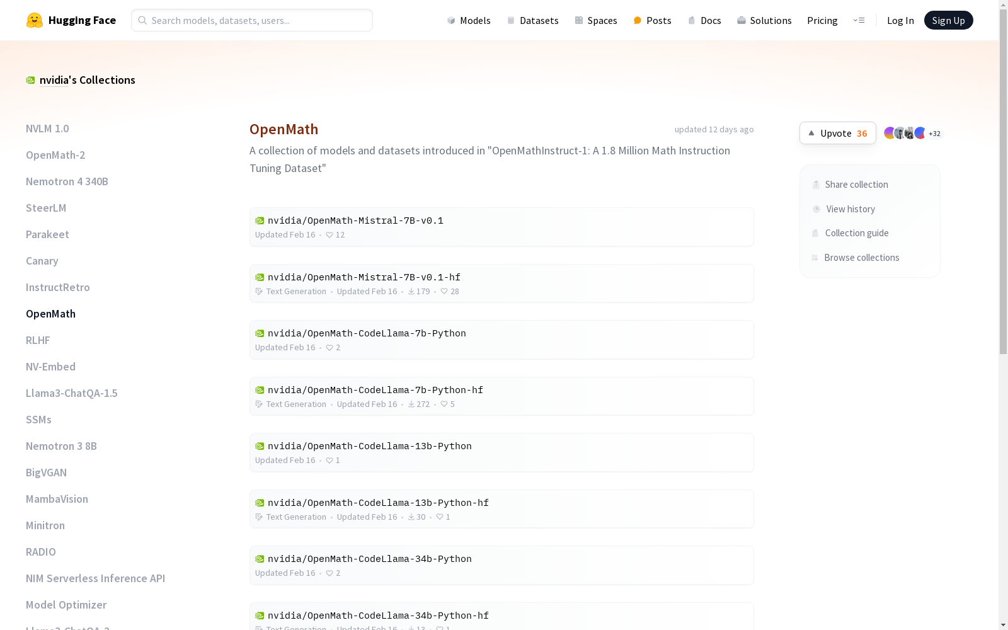
Task: Toggle the heart like on OpenMath-Mistral-7B-v0.1
Action: pos(329,234)
